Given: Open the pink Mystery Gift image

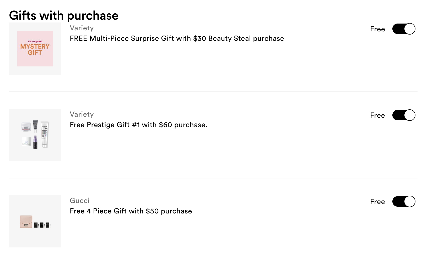Looking at the screenshot, I should 35,49.
